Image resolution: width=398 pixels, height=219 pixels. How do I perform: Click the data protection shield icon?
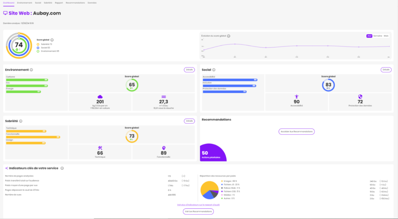point(360,97)
